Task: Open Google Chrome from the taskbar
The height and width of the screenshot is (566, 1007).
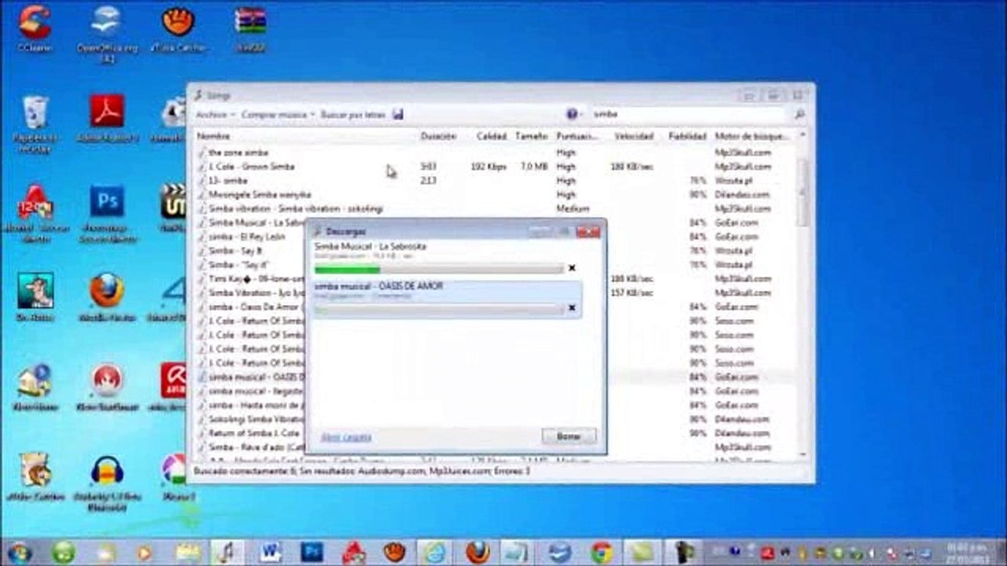Action: [602, 553]
